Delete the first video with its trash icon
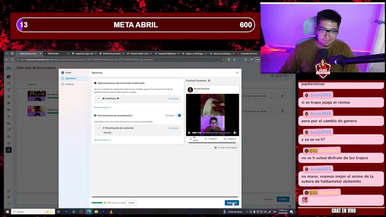 pos(282,96)
